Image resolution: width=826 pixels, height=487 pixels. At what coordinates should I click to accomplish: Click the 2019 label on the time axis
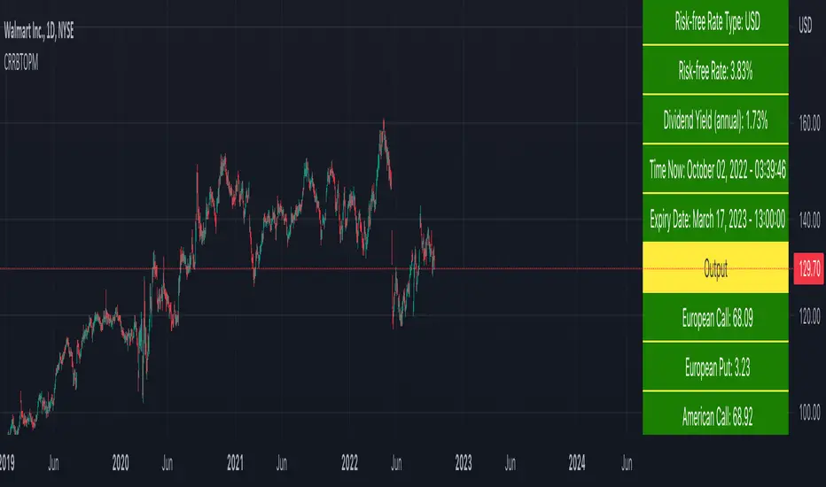[7, 463]
